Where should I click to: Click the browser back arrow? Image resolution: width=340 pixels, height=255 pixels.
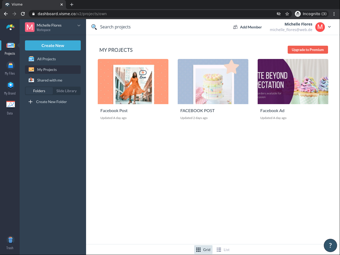click(6, 14)
